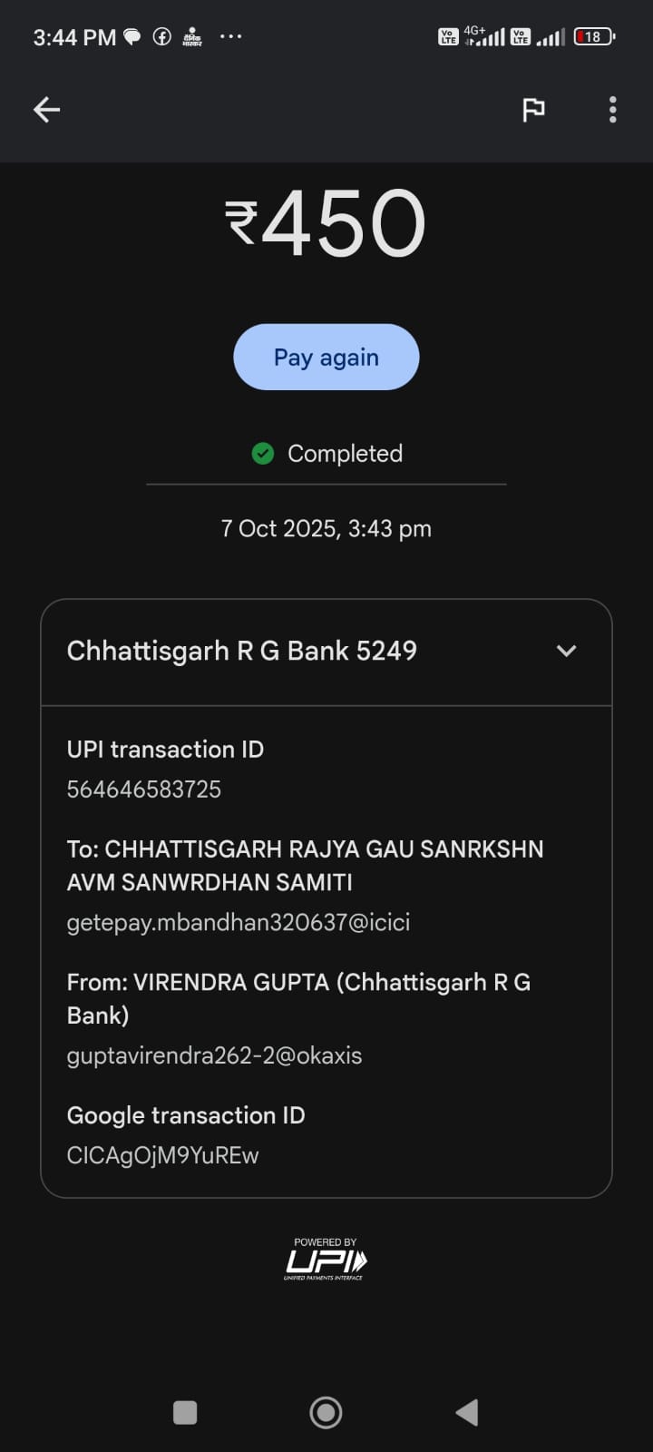653x1452 pixels.
Task: Tap the UPI transaction ID number
Action: click(x=144, y=790)
